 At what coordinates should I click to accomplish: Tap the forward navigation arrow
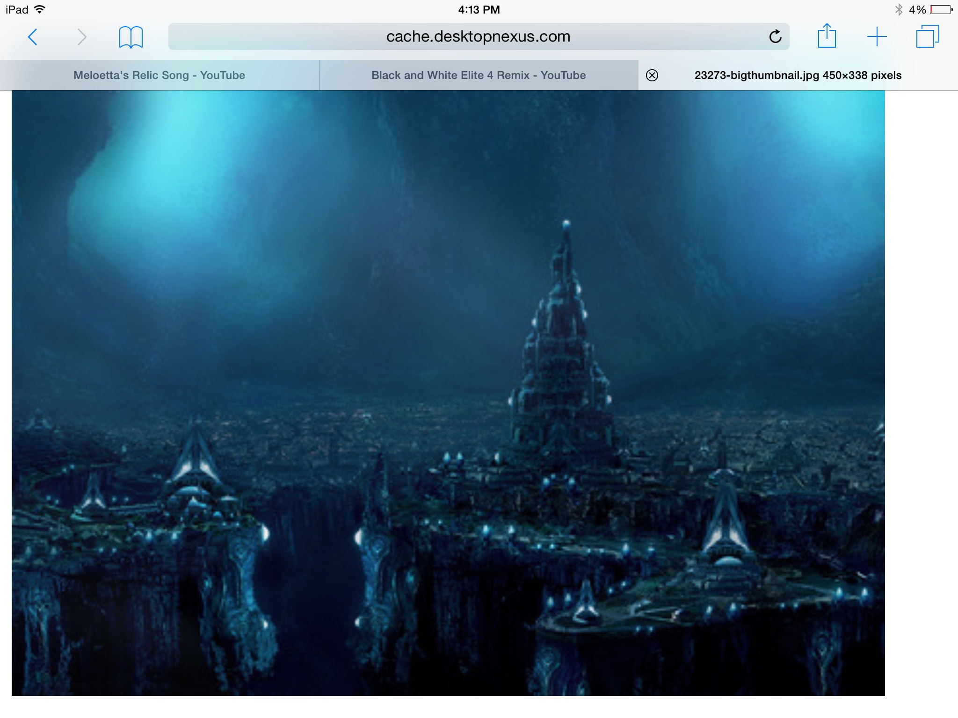tap(82, 37)
